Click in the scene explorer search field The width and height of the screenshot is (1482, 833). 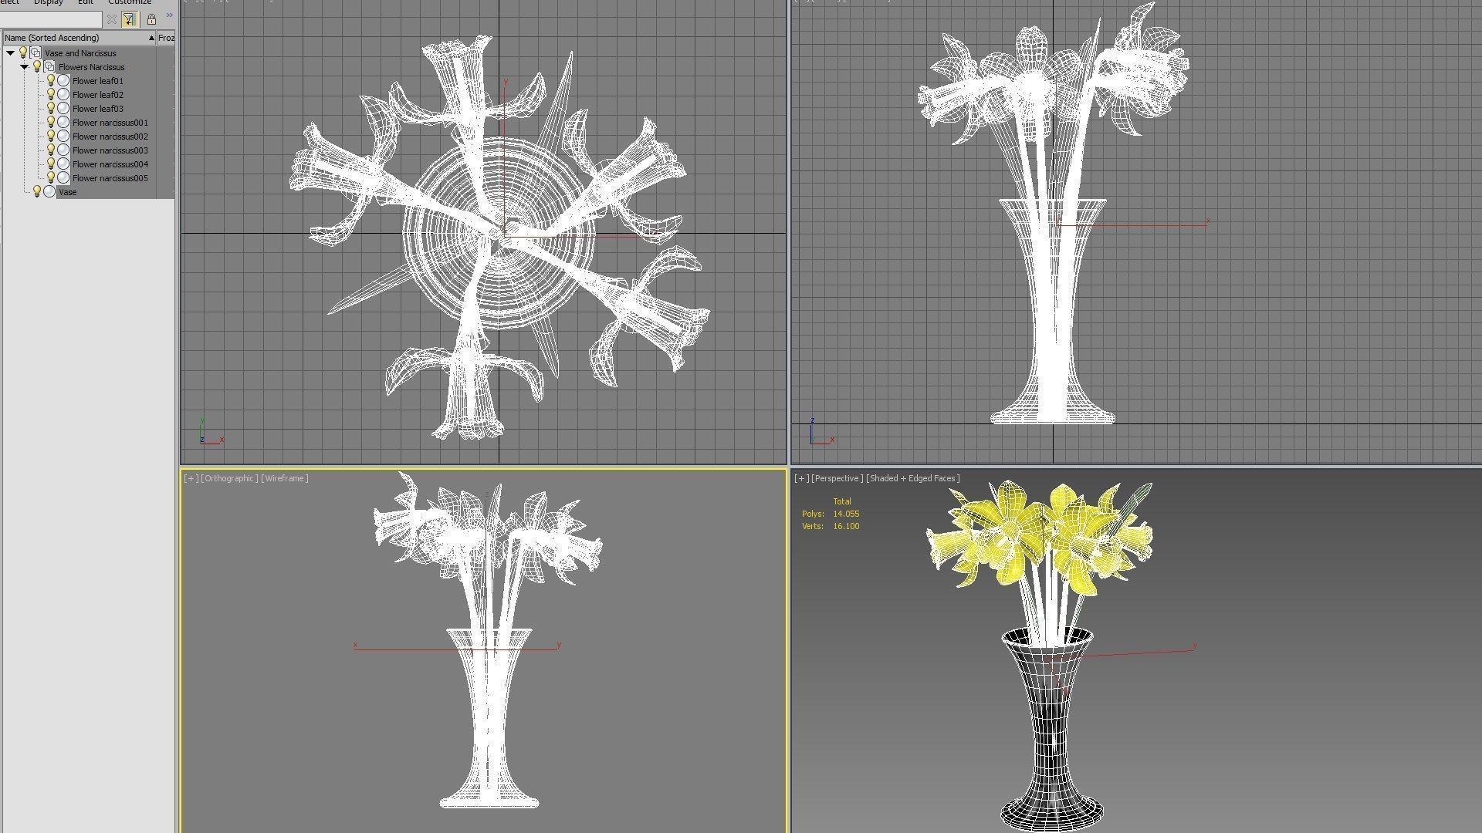pos(52,19)
